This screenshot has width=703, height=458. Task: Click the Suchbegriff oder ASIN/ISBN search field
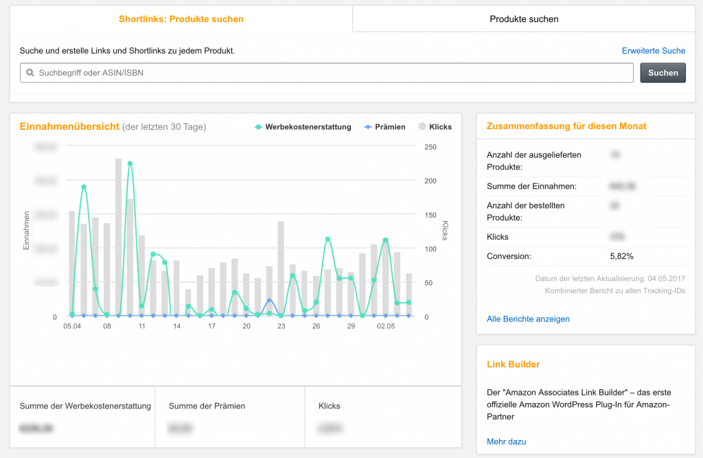(326, 73)
